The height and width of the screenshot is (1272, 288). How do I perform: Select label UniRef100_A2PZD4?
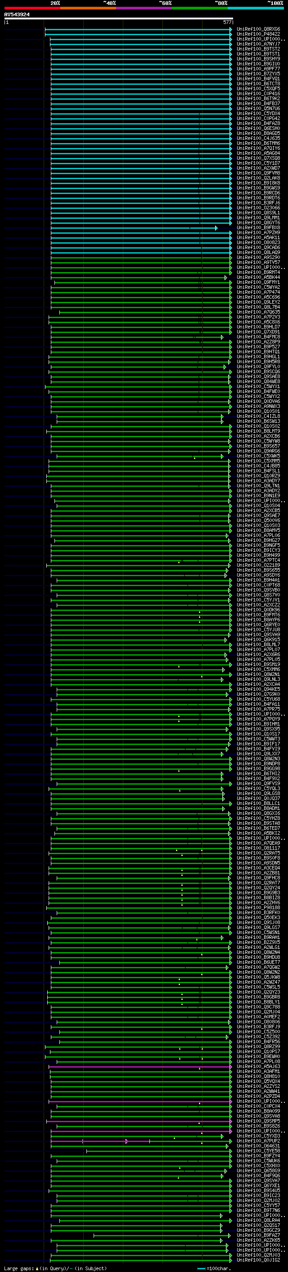(x=258, y=1096)
